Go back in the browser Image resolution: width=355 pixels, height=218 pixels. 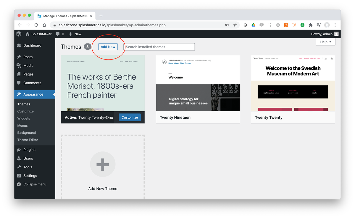(20, 25)
